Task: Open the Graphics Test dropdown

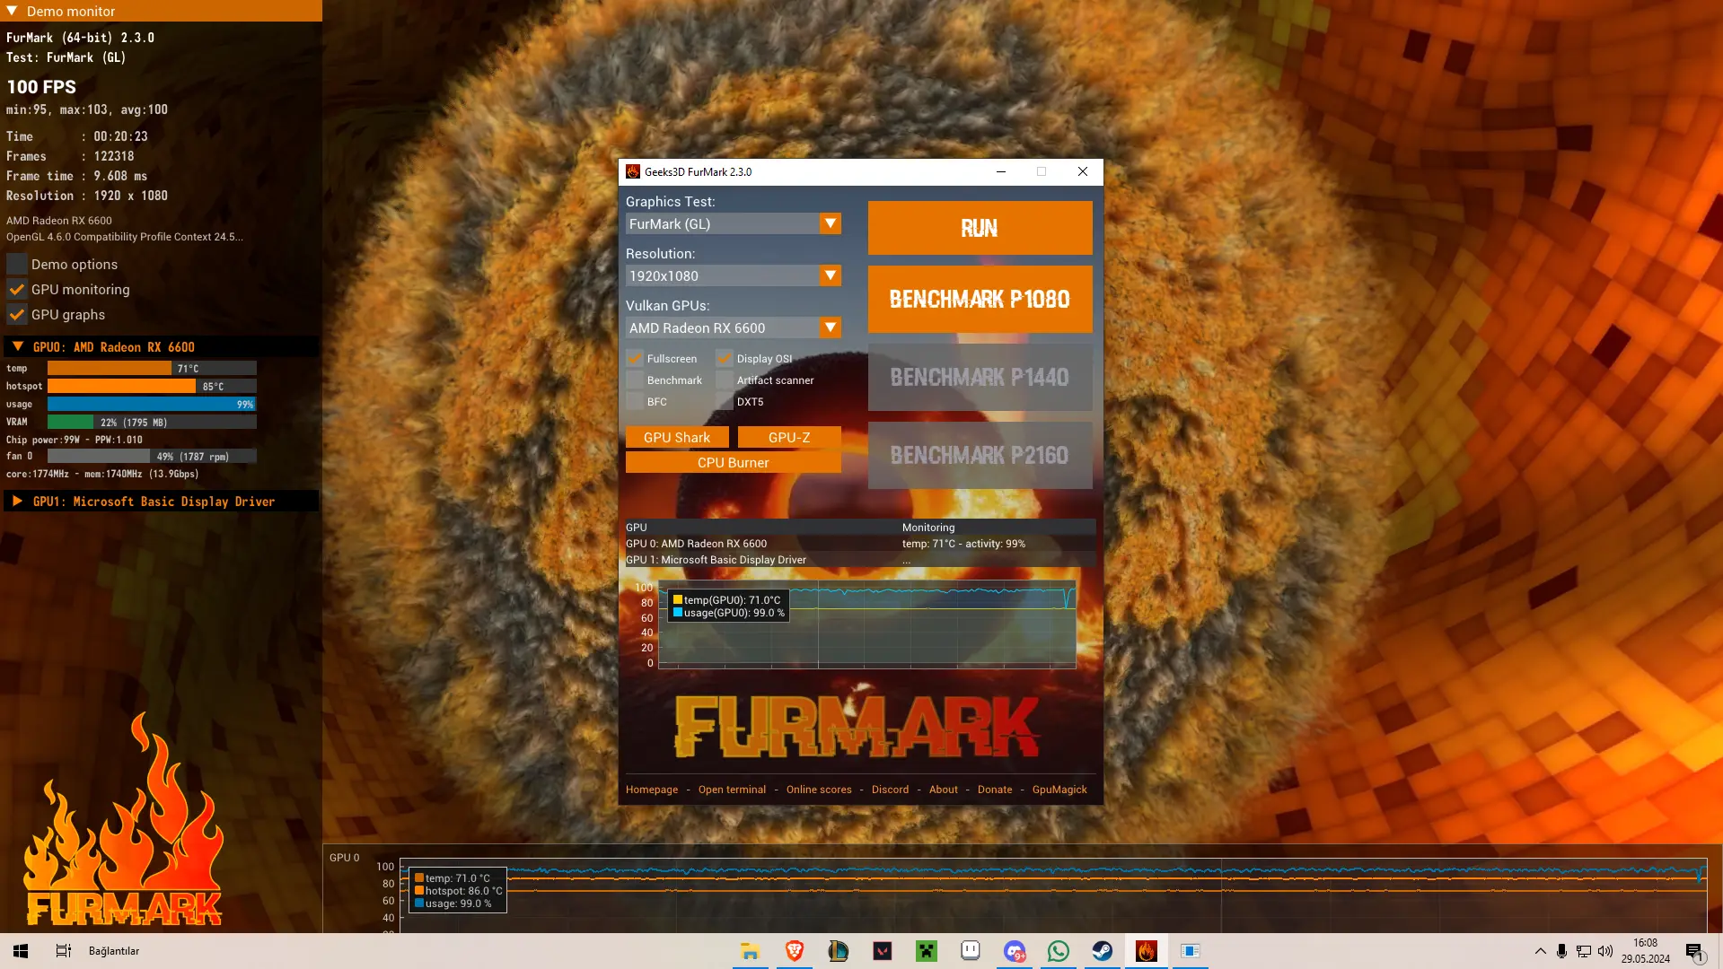Action: point(733,223)
